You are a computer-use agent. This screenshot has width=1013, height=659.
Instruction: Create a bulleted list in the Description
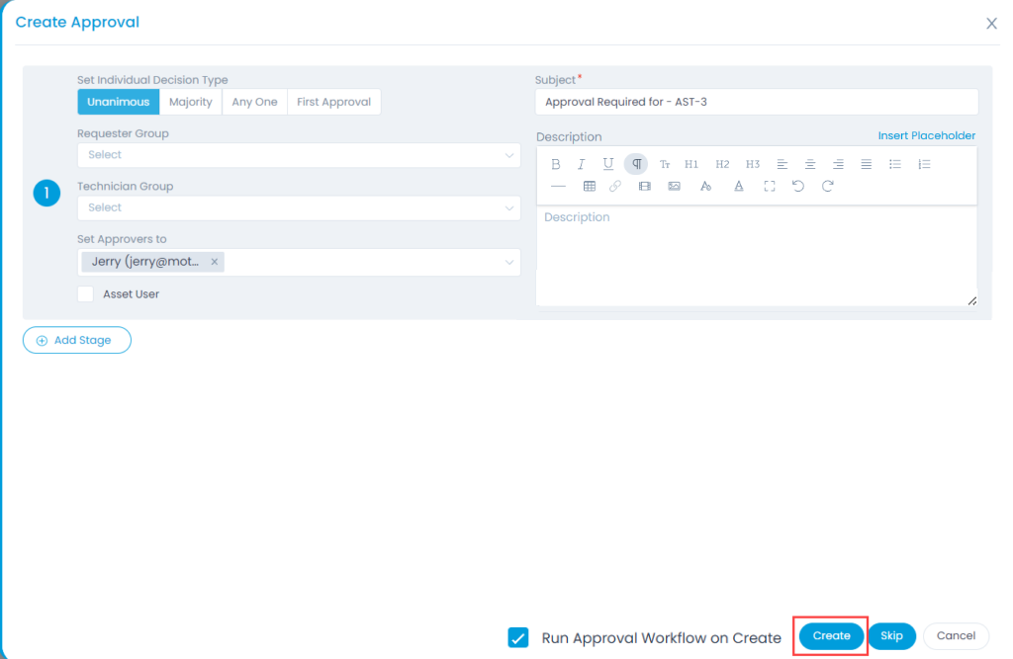pos(895,164)
